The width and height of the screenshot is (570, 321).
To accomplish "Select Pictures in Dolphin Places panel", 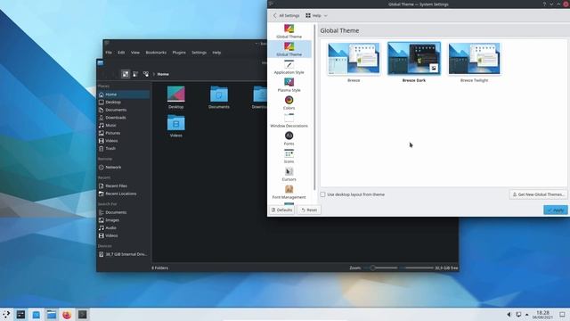I will click(x=124, y=133).
